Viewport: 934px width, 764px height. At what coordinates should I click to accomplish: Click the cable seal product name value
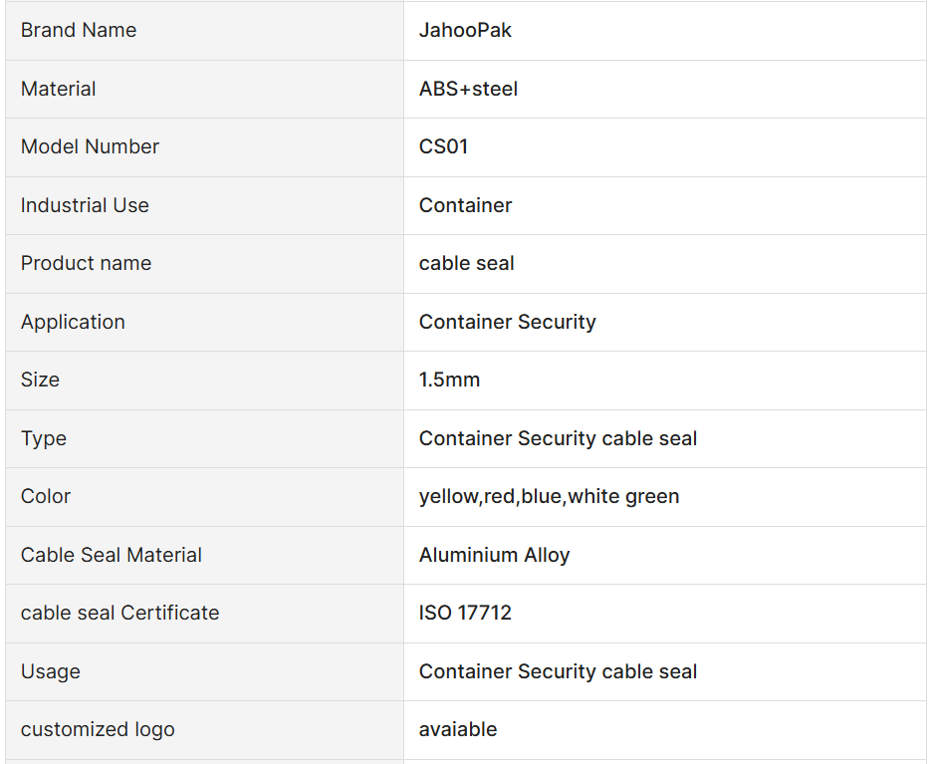tap(466, 263)
